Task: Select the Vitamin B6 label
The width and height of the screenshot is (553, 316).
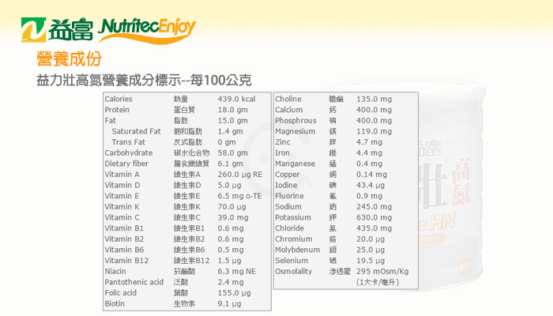Action: pos(124,250)
